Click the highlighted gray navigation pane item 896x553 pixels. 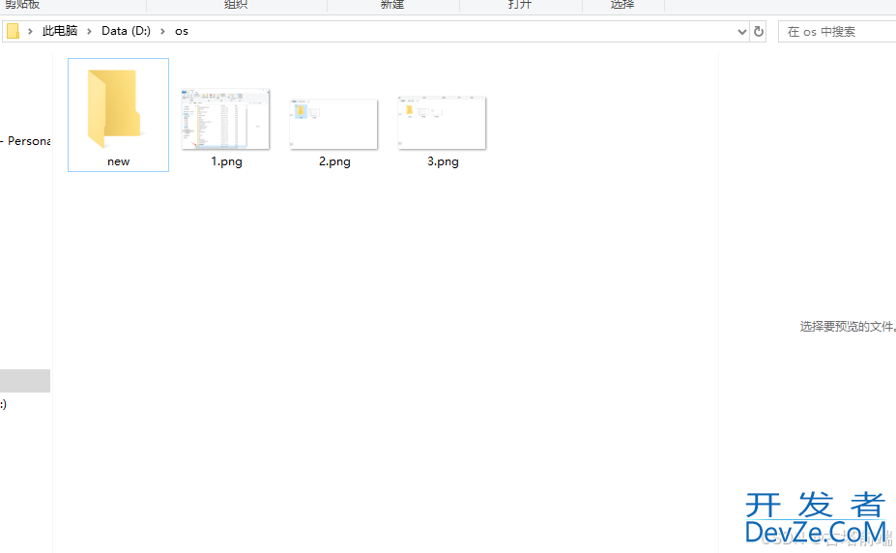click(x=25, y=381)
